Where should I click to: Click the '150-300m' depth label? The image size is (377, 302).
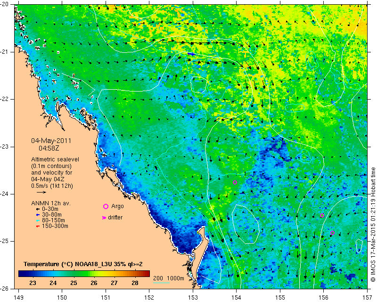(55, 226)
